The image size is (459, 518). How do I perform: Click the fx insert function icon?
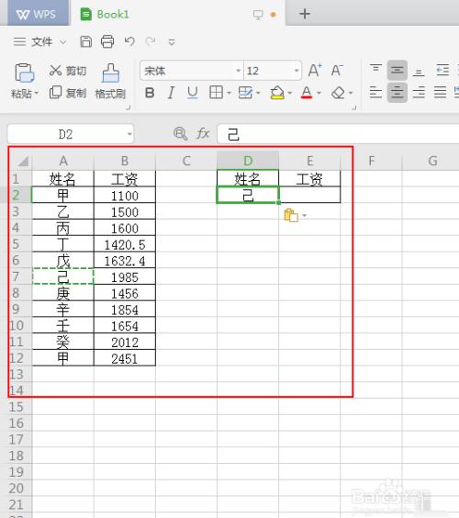203,133
